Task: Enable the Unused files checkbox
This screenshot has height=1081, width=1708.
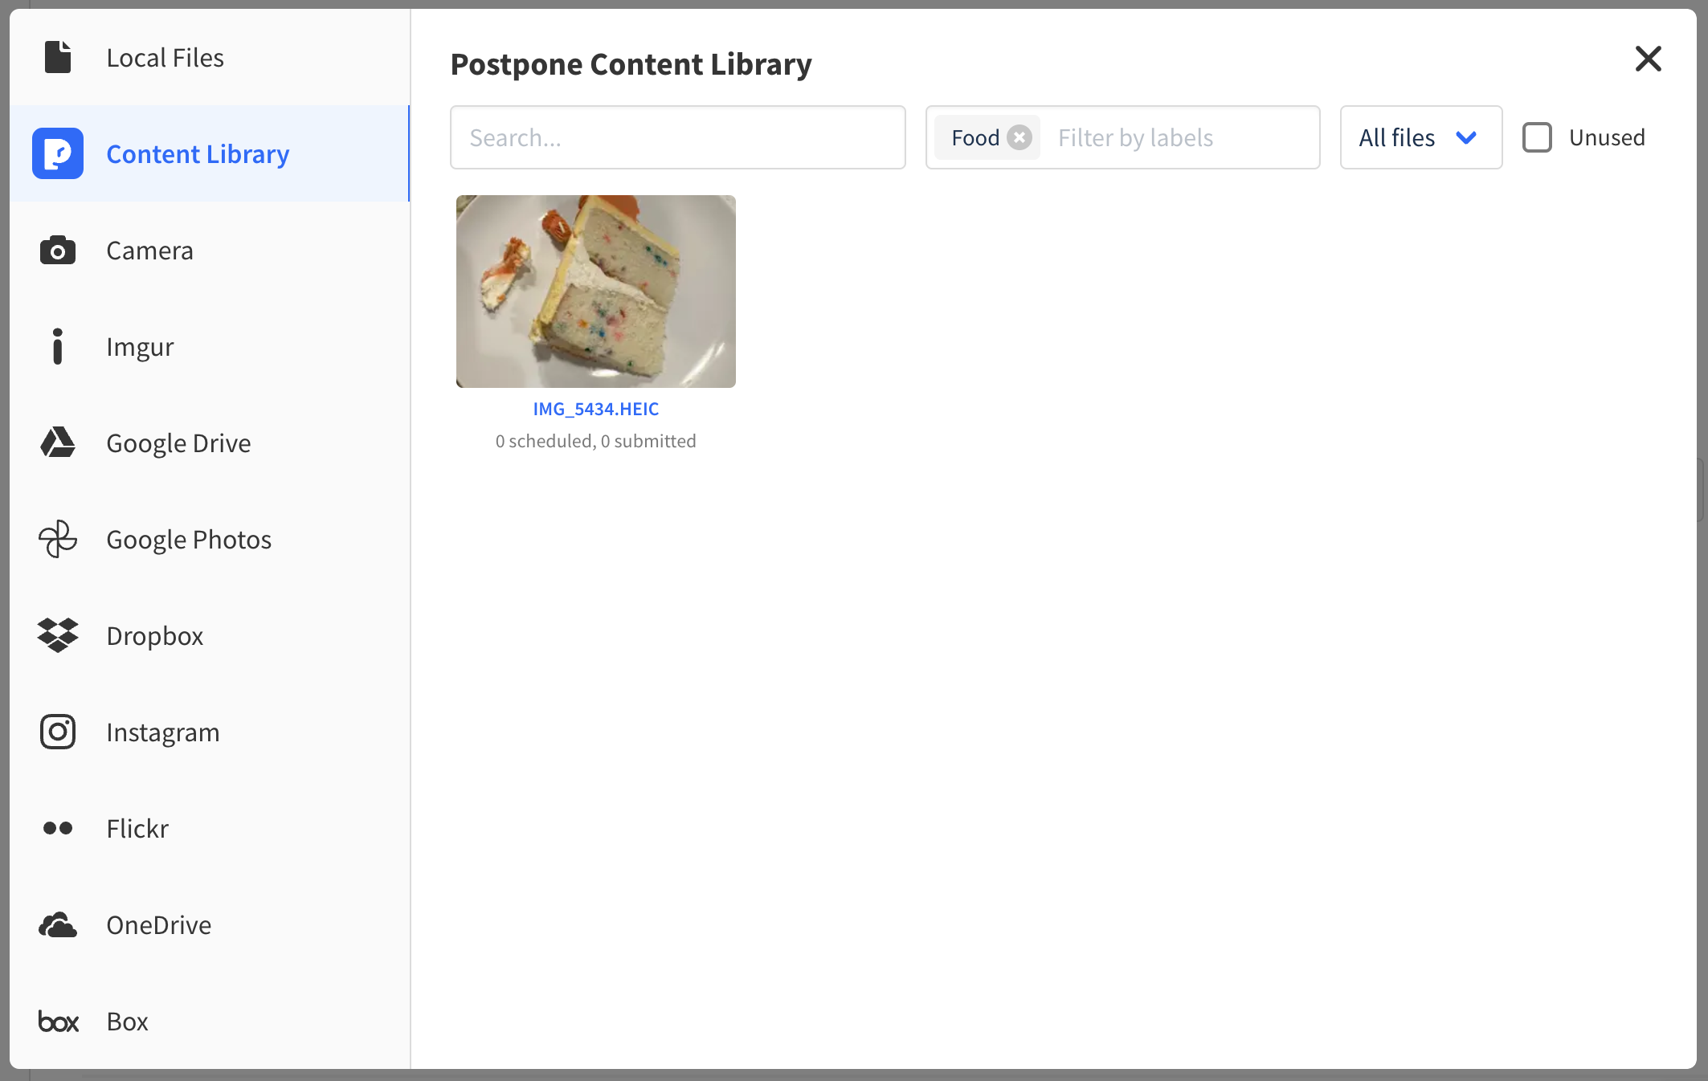Action: coord(1538,137)
